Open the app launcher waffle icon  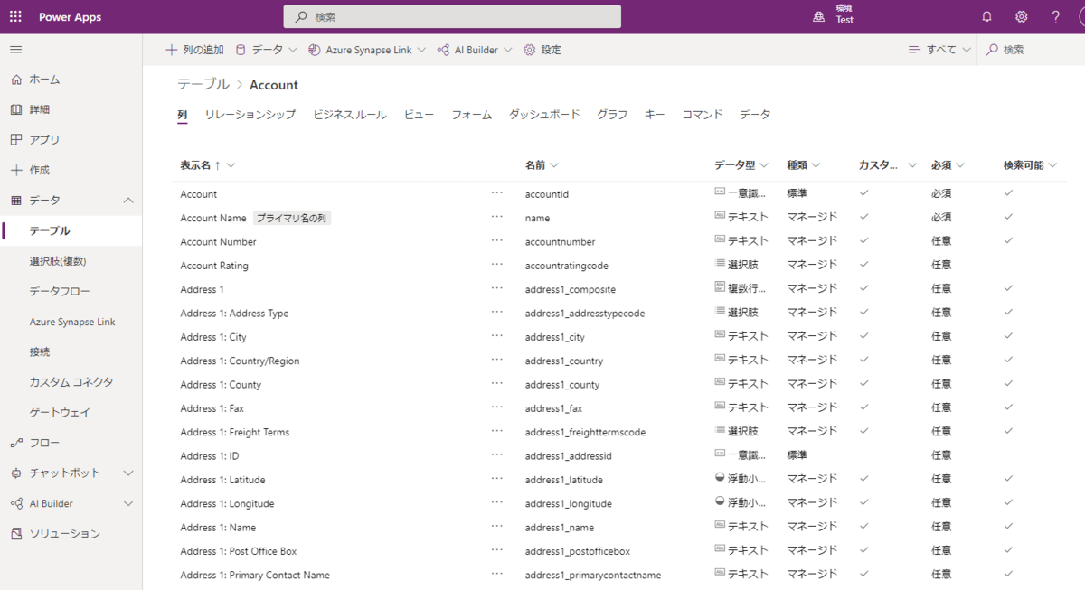[16, 17]
